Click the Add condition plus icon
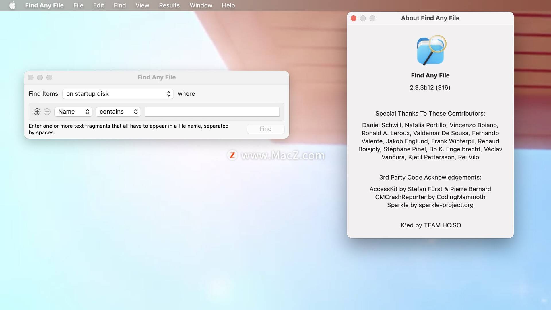The height and width of the screenshot is (310, 551). (x=37, y=112)
